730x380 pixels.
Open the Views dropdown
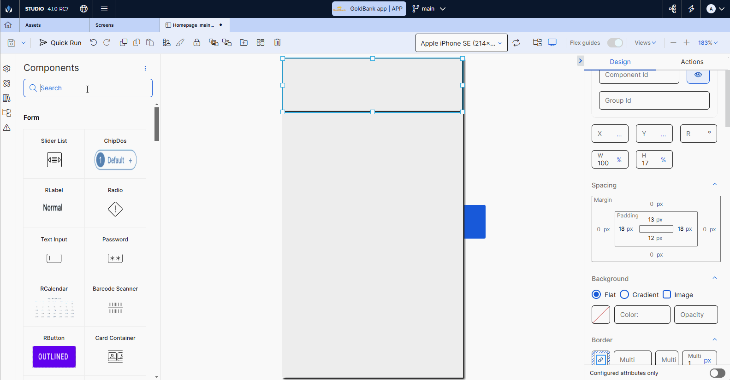tap(645, 43)
